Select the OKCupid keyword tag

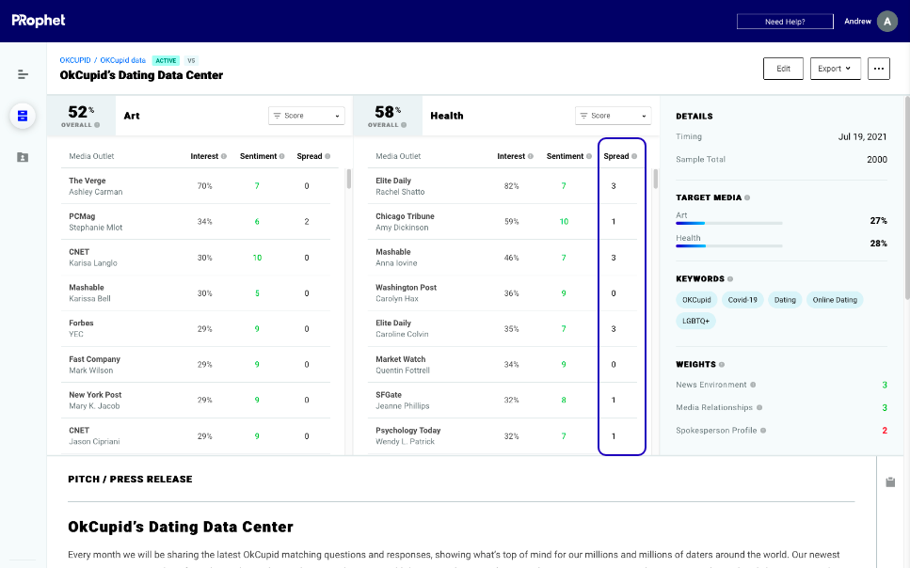tap(696, 300)
